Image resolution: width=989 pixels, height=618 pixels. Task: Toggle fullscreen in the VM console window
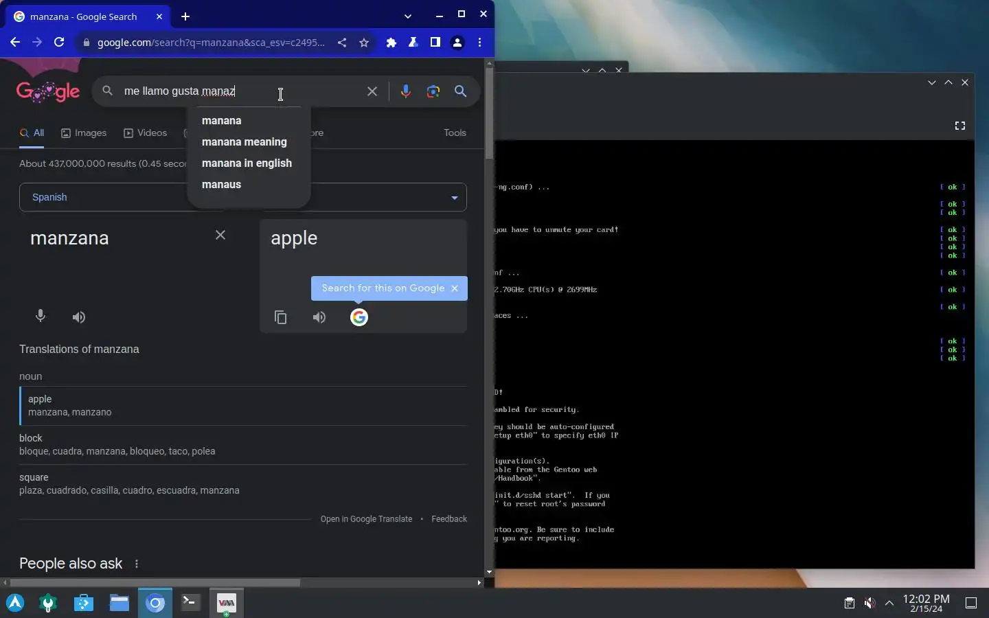[960, 126]
